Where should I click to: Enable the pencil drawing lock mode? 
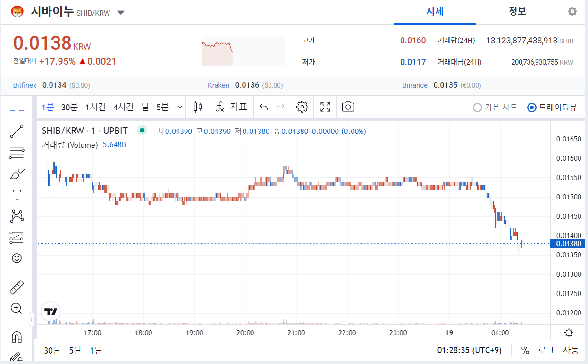click(x=17, y=357)
